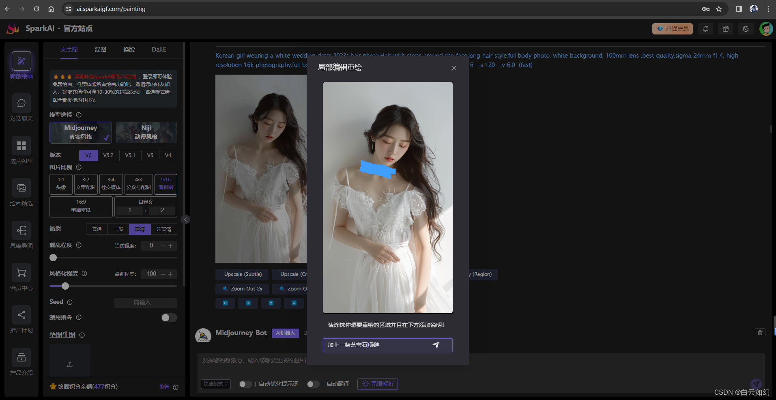
Task: Open the user avatar menu
Action: pos(766,29)
